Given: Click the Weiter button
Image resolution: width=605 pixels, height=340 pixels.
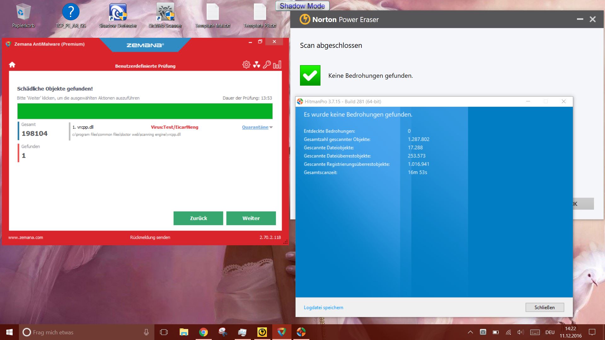Looking at the screenshot, I should click(251, 218).
